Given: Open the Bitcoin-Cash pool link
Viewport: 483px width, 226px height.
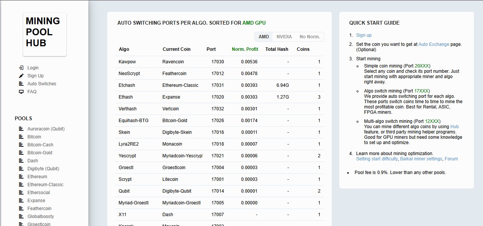Looking at the screenshot, I should 40,144.
